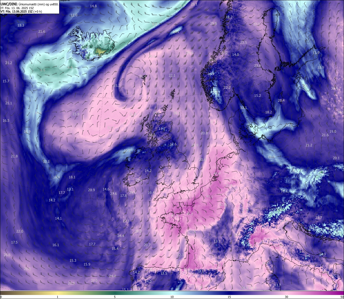Click the 27.6 value label
Viewport: 344px width, 299px height.
[x=113, y=194]
